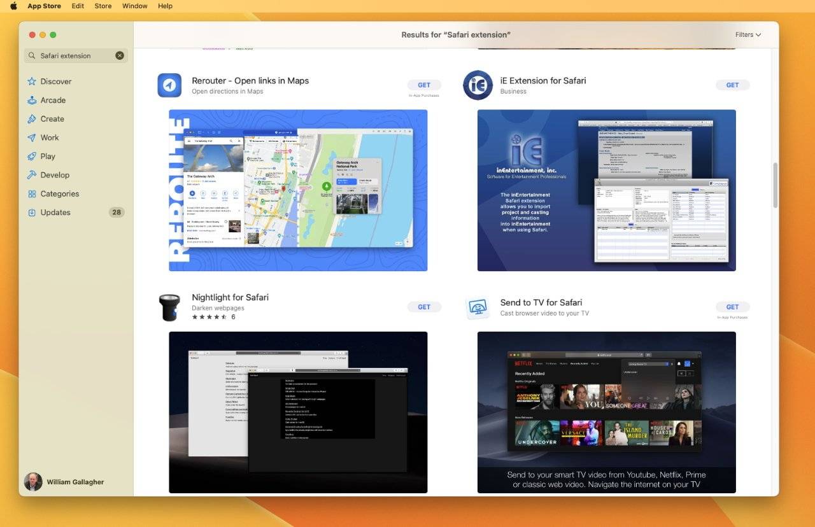Open the iE Extension app icon

(478, 85)
